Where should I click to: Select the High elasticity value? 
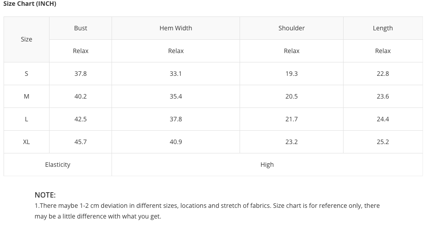pyautogui.click(x=267, y=165)
